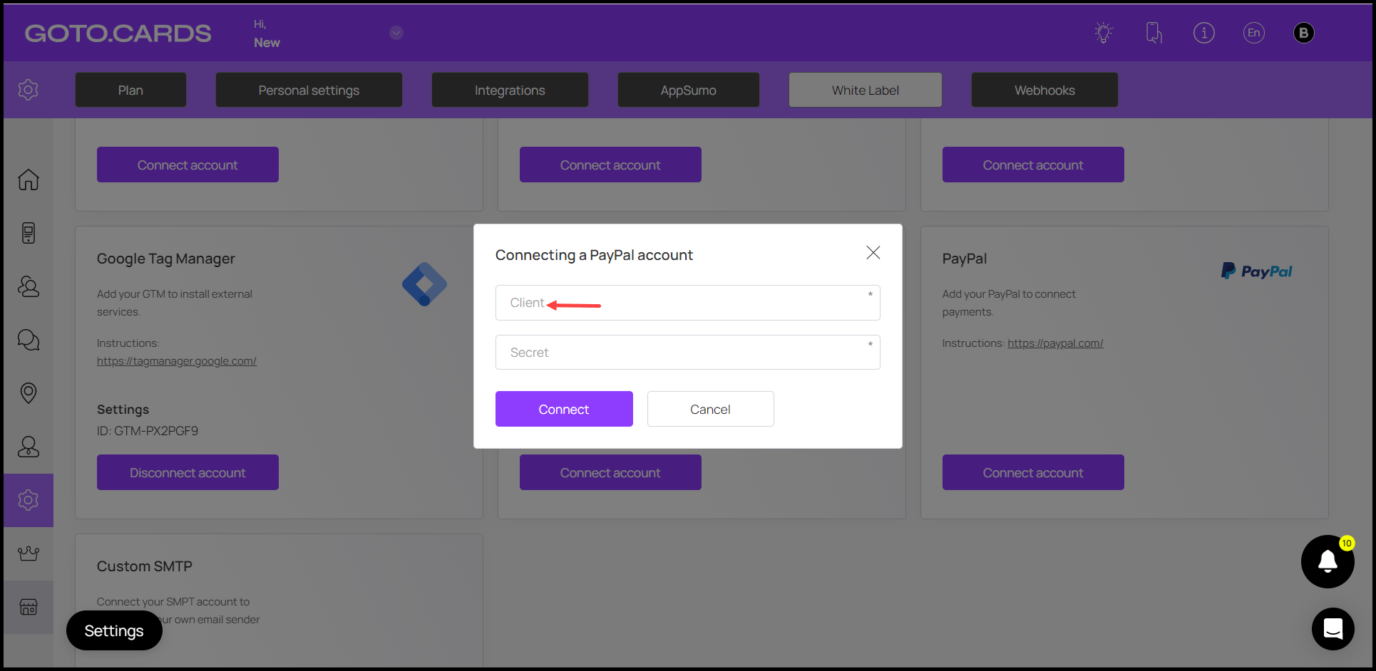1376x671 pixels.
Task: Click the home icon in the sidebar
Action: (29, 180)
